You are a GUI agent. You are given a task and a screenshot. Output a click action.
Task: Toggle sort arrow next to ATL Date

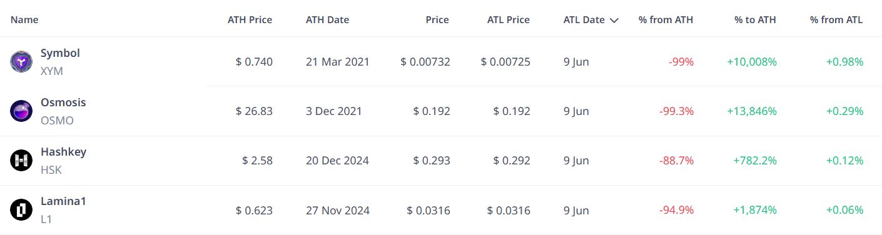[x=614, y=20]
